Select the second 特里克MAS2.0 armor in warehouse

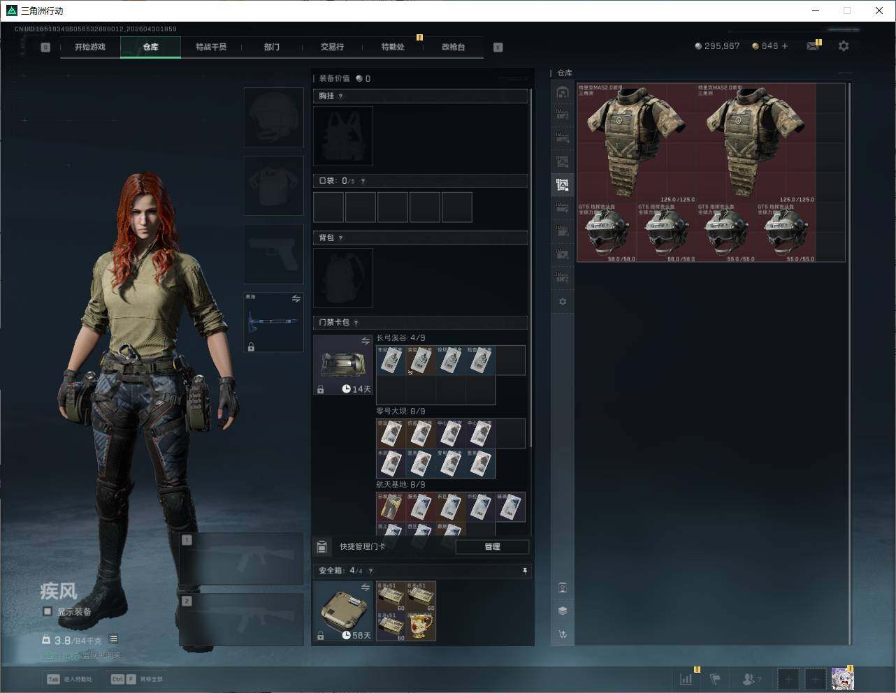756,143
